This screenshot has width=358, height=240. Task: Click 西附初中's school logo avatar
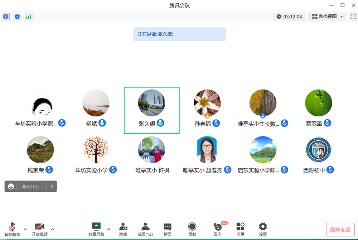coord(319,150)
